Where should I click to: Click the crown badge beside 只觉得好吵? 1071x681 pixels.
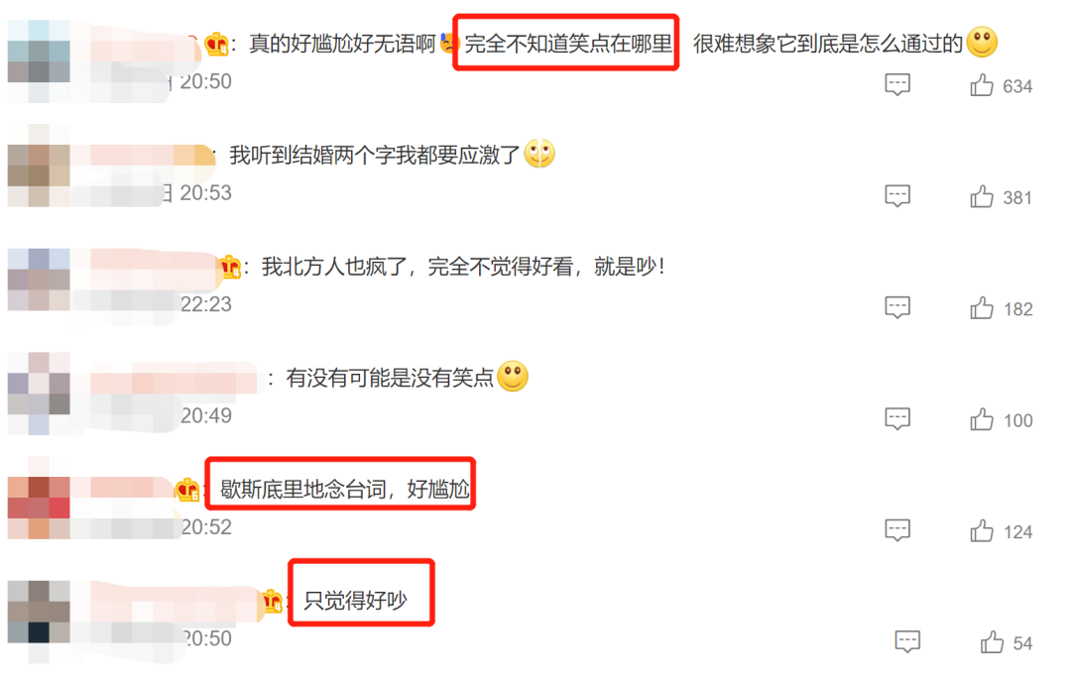[273, 601]
